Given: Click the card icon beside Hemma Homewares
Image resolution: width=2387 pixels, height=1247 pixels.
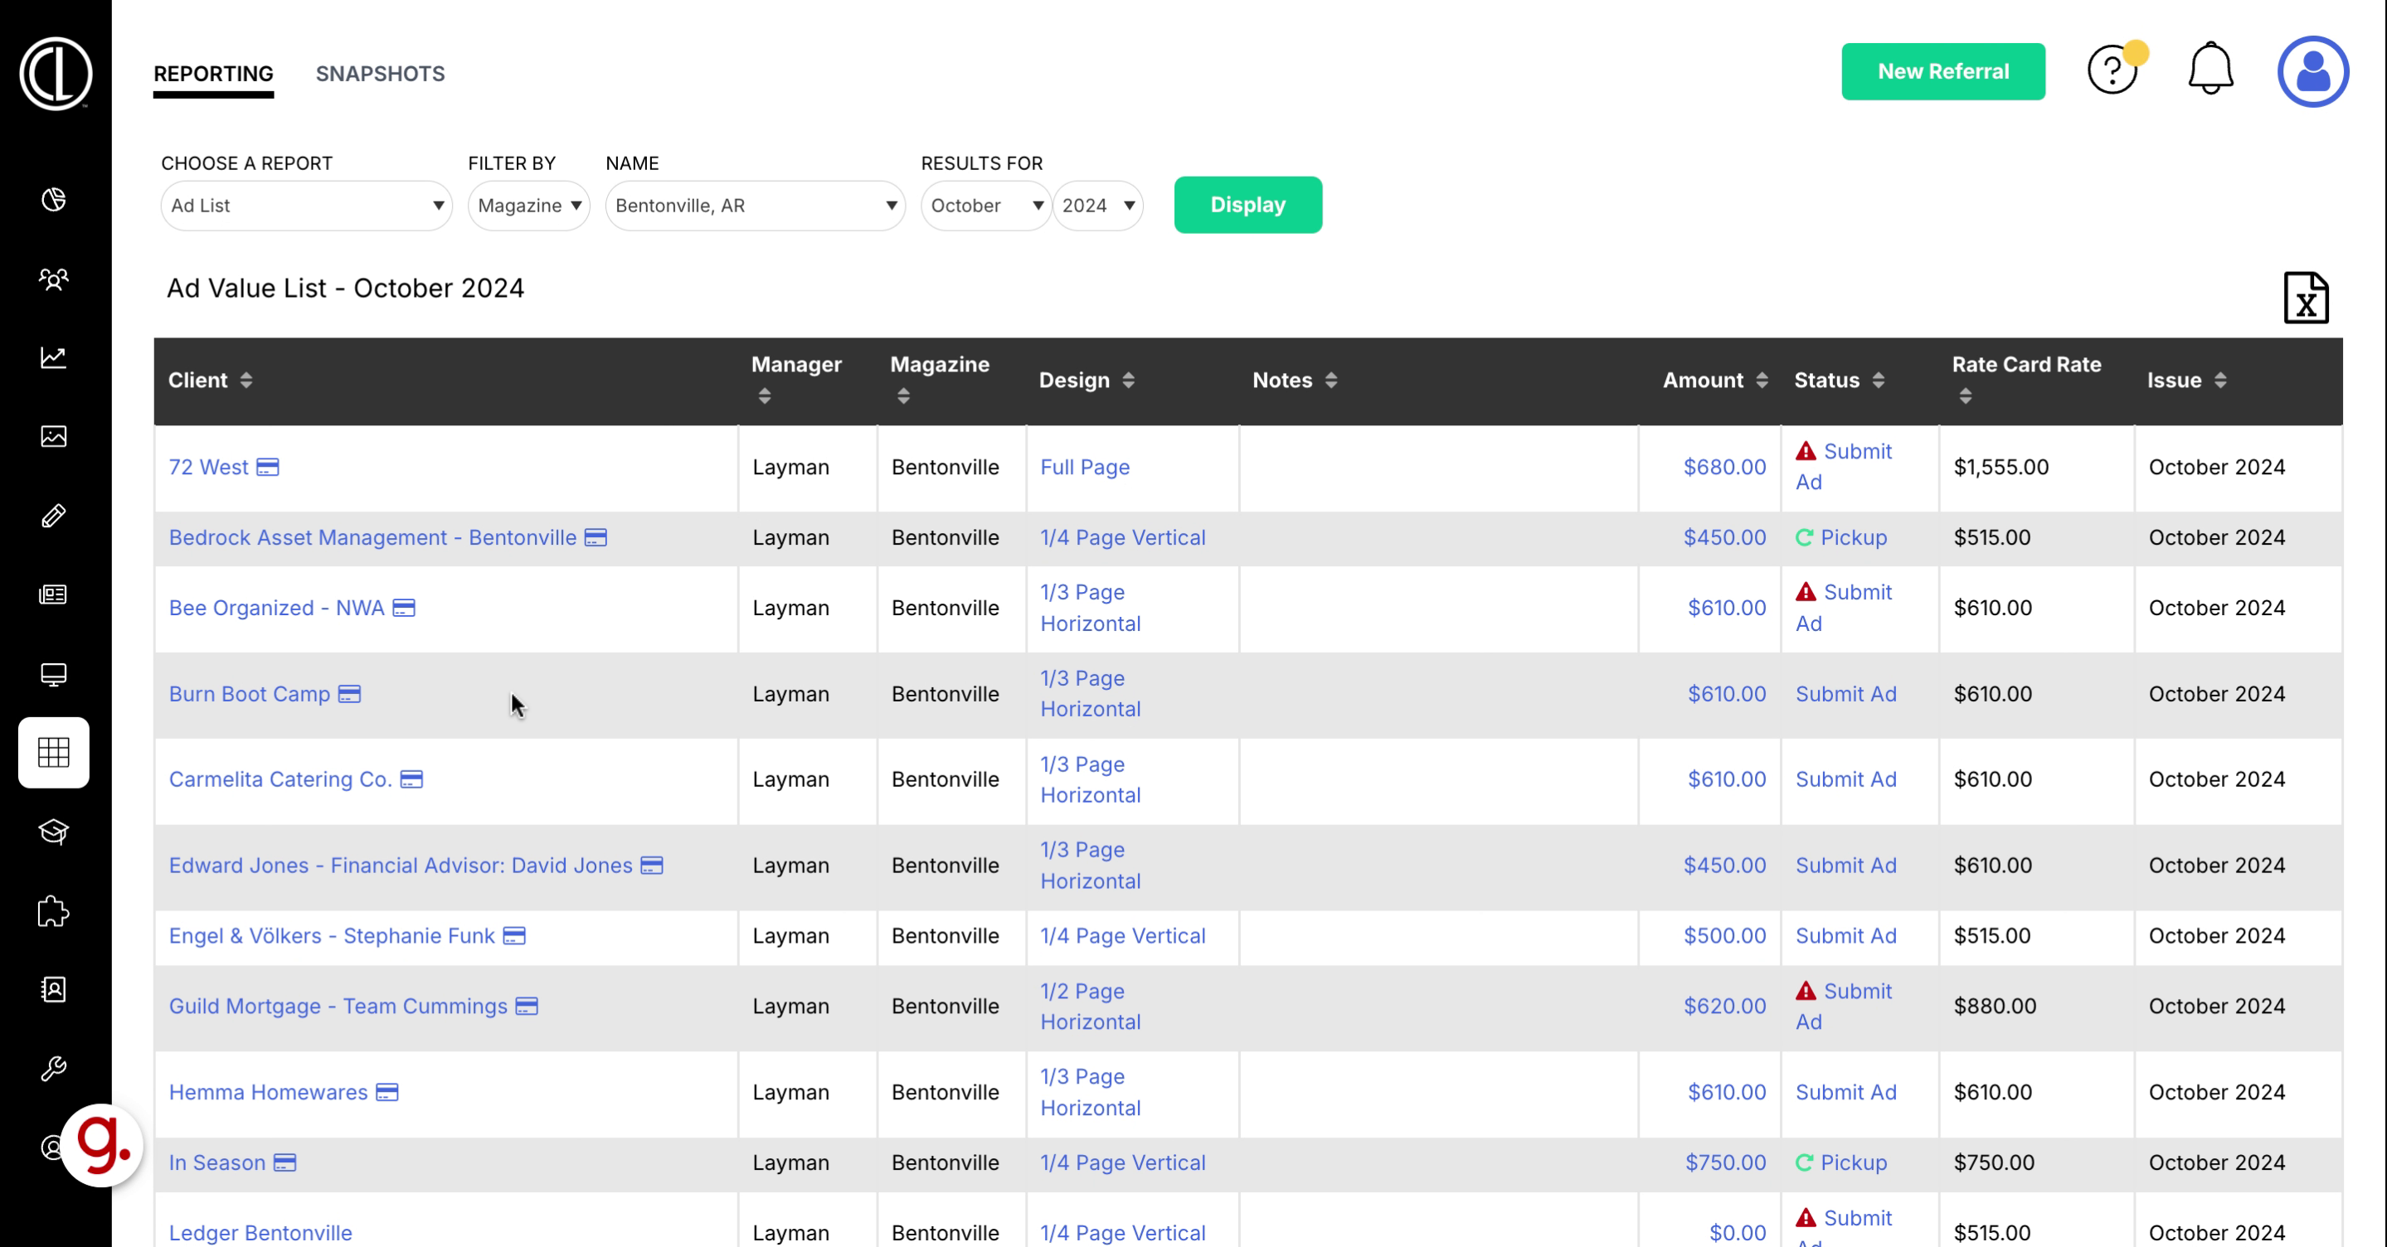Looking at the screenshot, I should click(x=387, y=1092).
